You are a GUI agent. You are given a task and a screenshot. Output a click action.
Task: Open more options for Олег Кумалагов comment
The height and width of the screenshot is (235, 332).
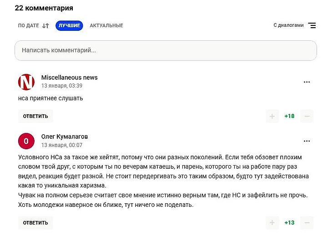pos(307,141)
